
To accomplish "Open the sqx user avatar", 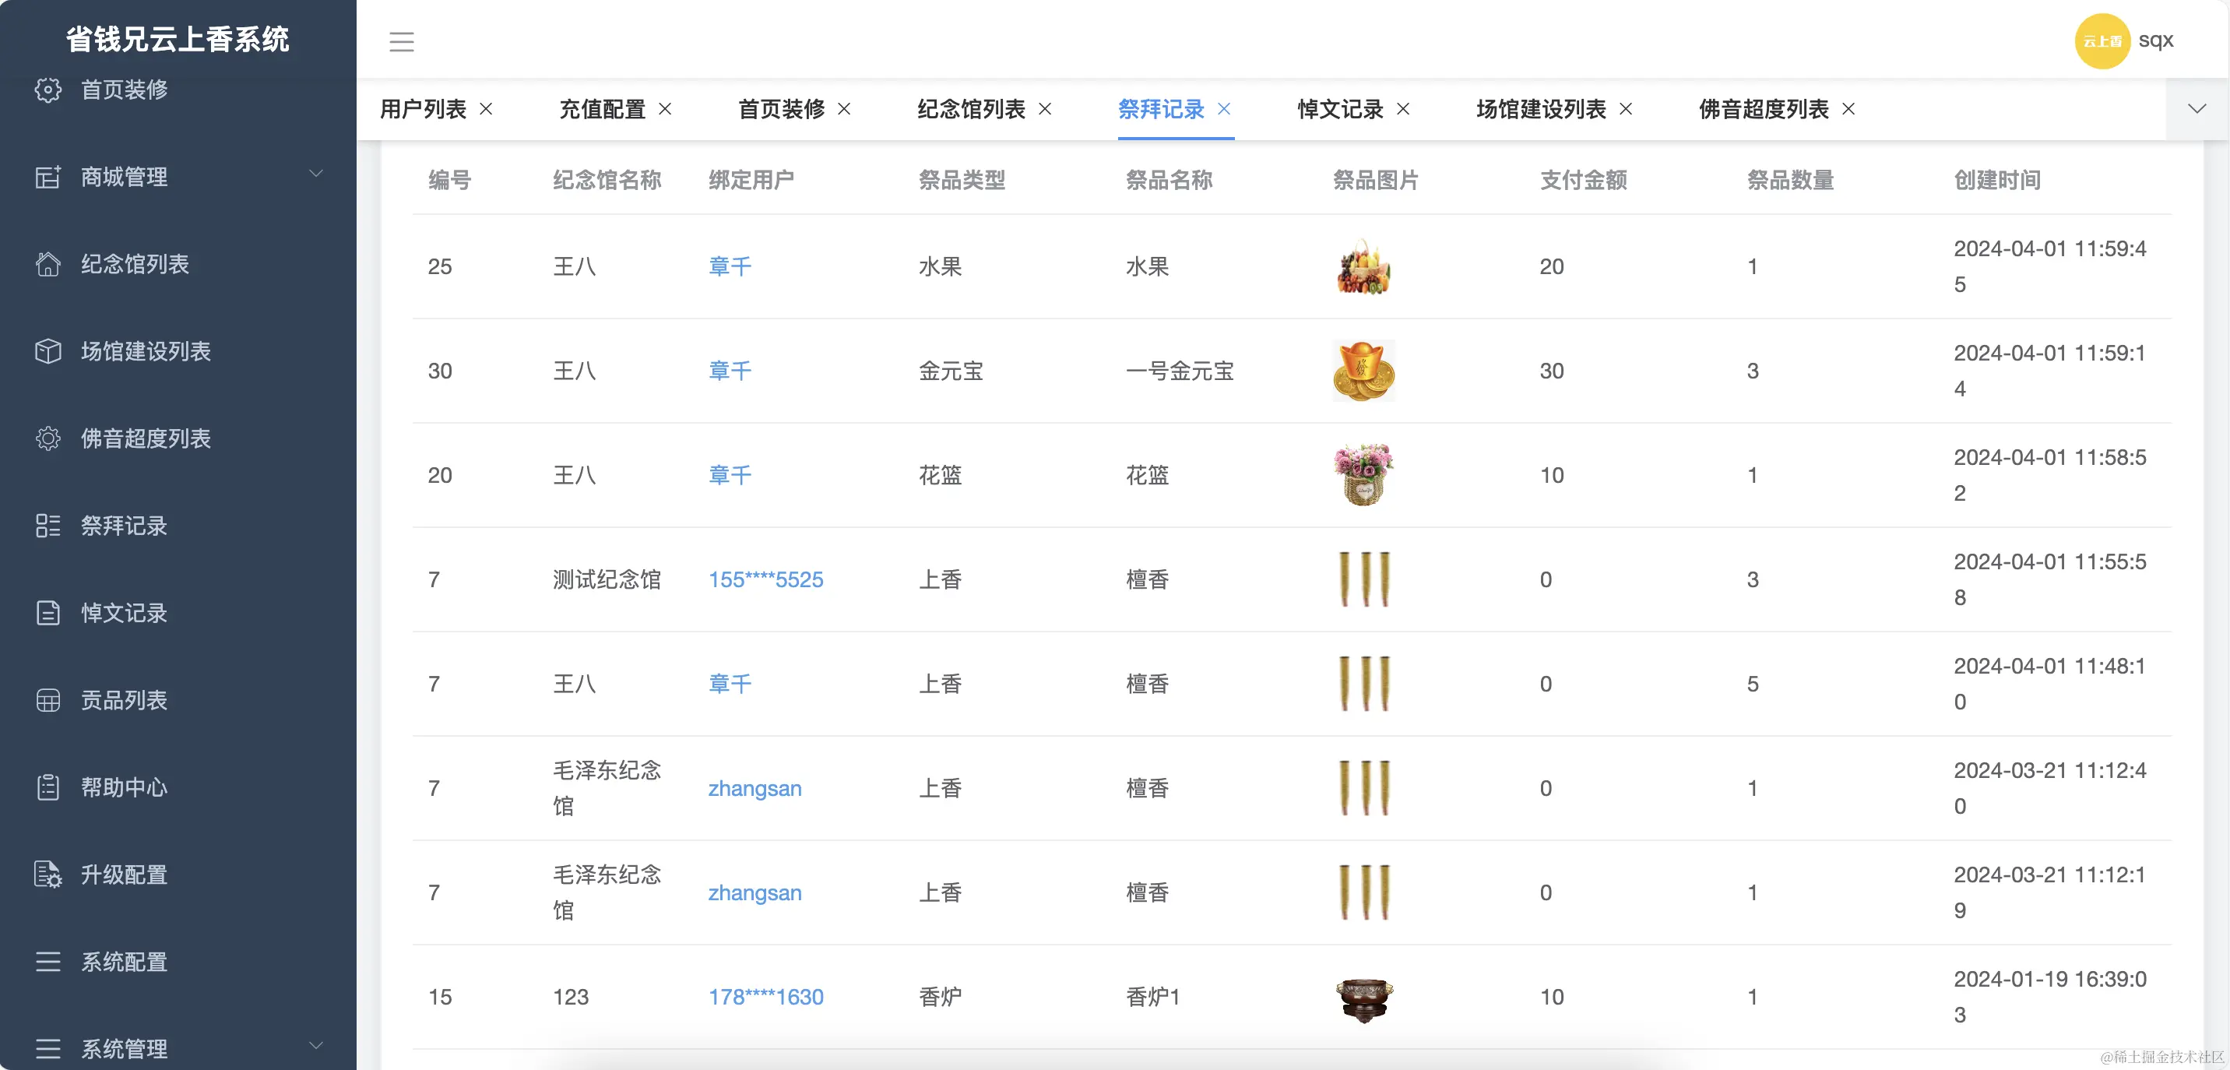I will click(x=2104, y=40).
